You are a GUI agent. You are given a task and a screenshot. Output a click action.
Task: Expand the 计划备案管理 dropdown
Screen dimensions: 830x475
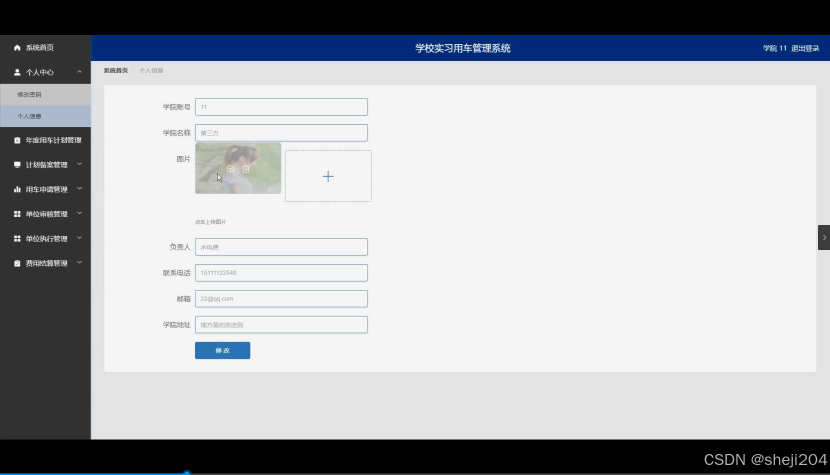point(80,163)
